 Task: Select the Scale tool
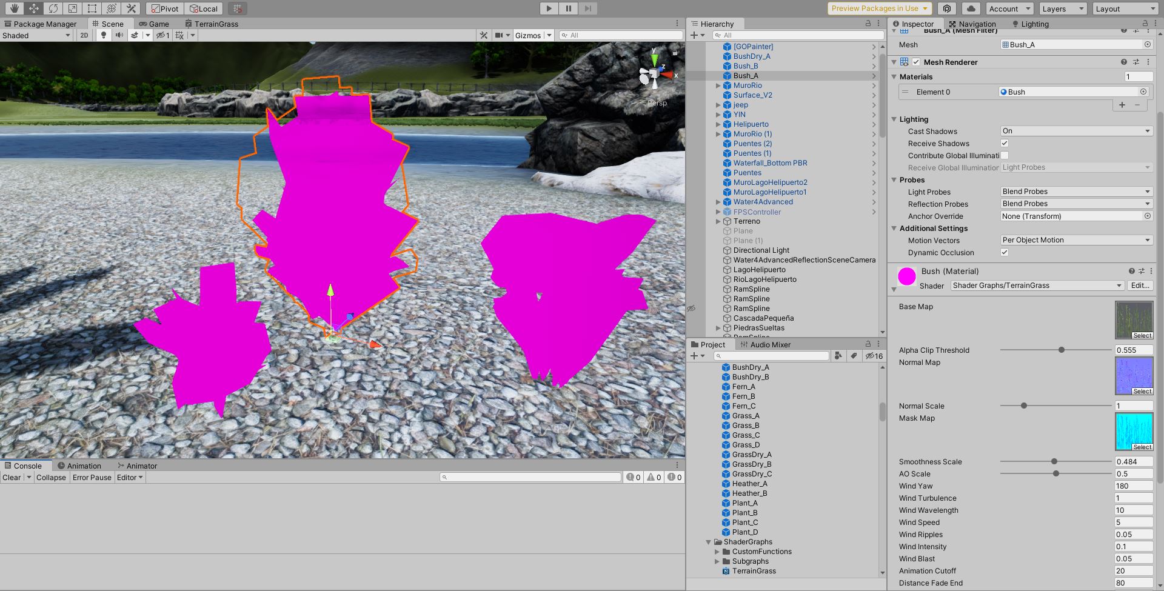tap(72, 8)
